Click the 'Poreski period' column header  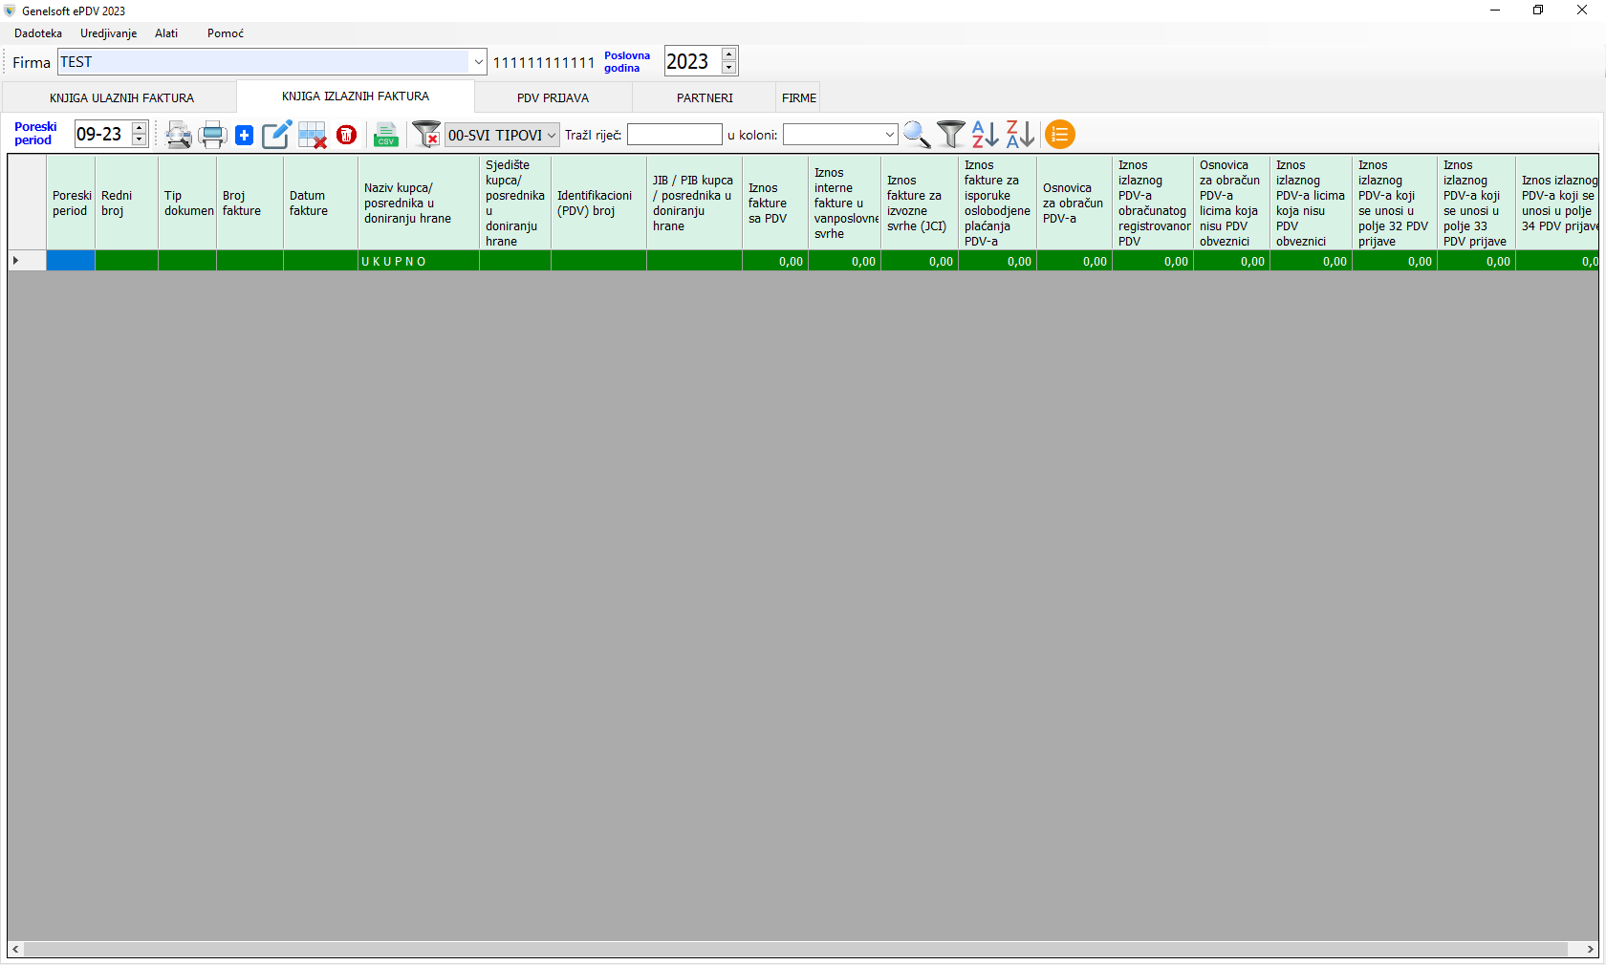click(x=71, y=203)
